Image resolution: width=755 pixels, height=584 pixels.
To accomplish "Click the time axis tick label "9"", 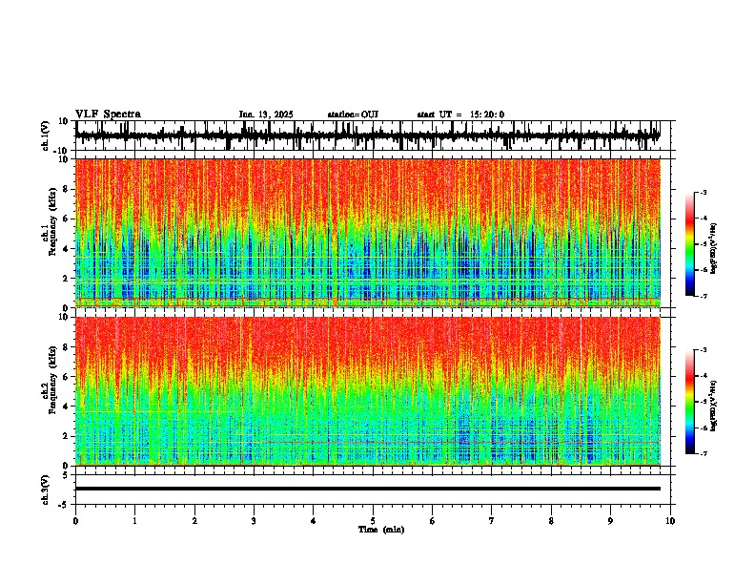I will (x=610, y=521).
